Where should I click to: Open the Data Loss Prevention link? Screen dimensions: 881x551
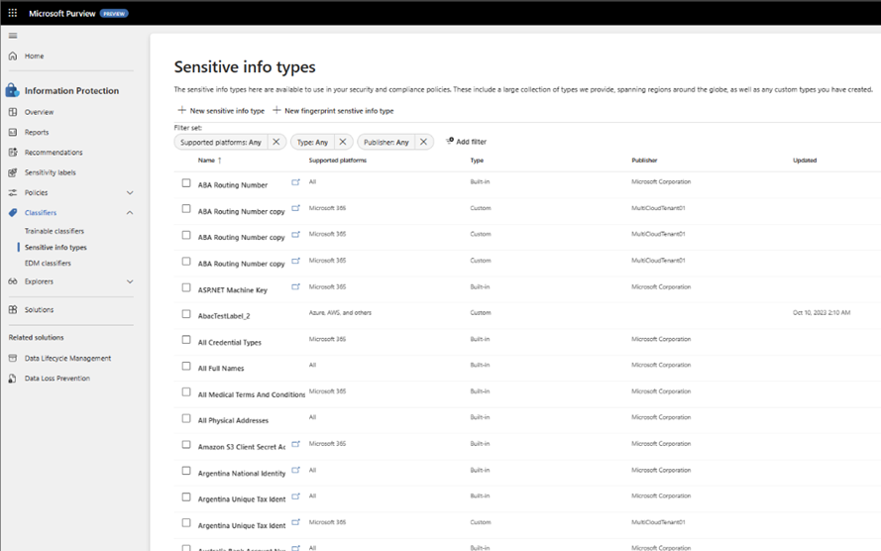(56, 378)
